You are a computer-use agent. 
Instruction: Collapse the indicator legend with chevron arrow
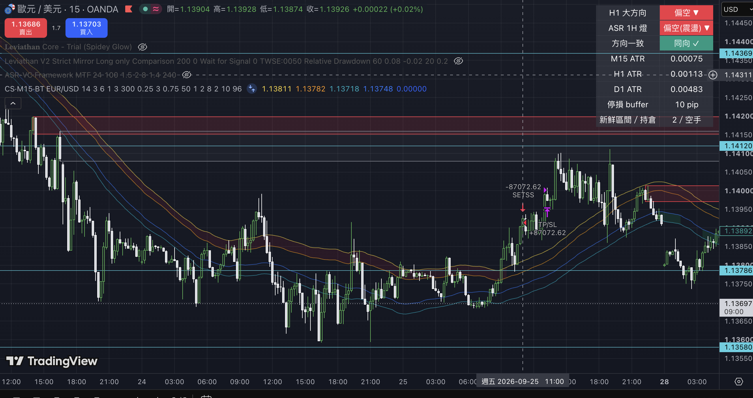[13, 103]
